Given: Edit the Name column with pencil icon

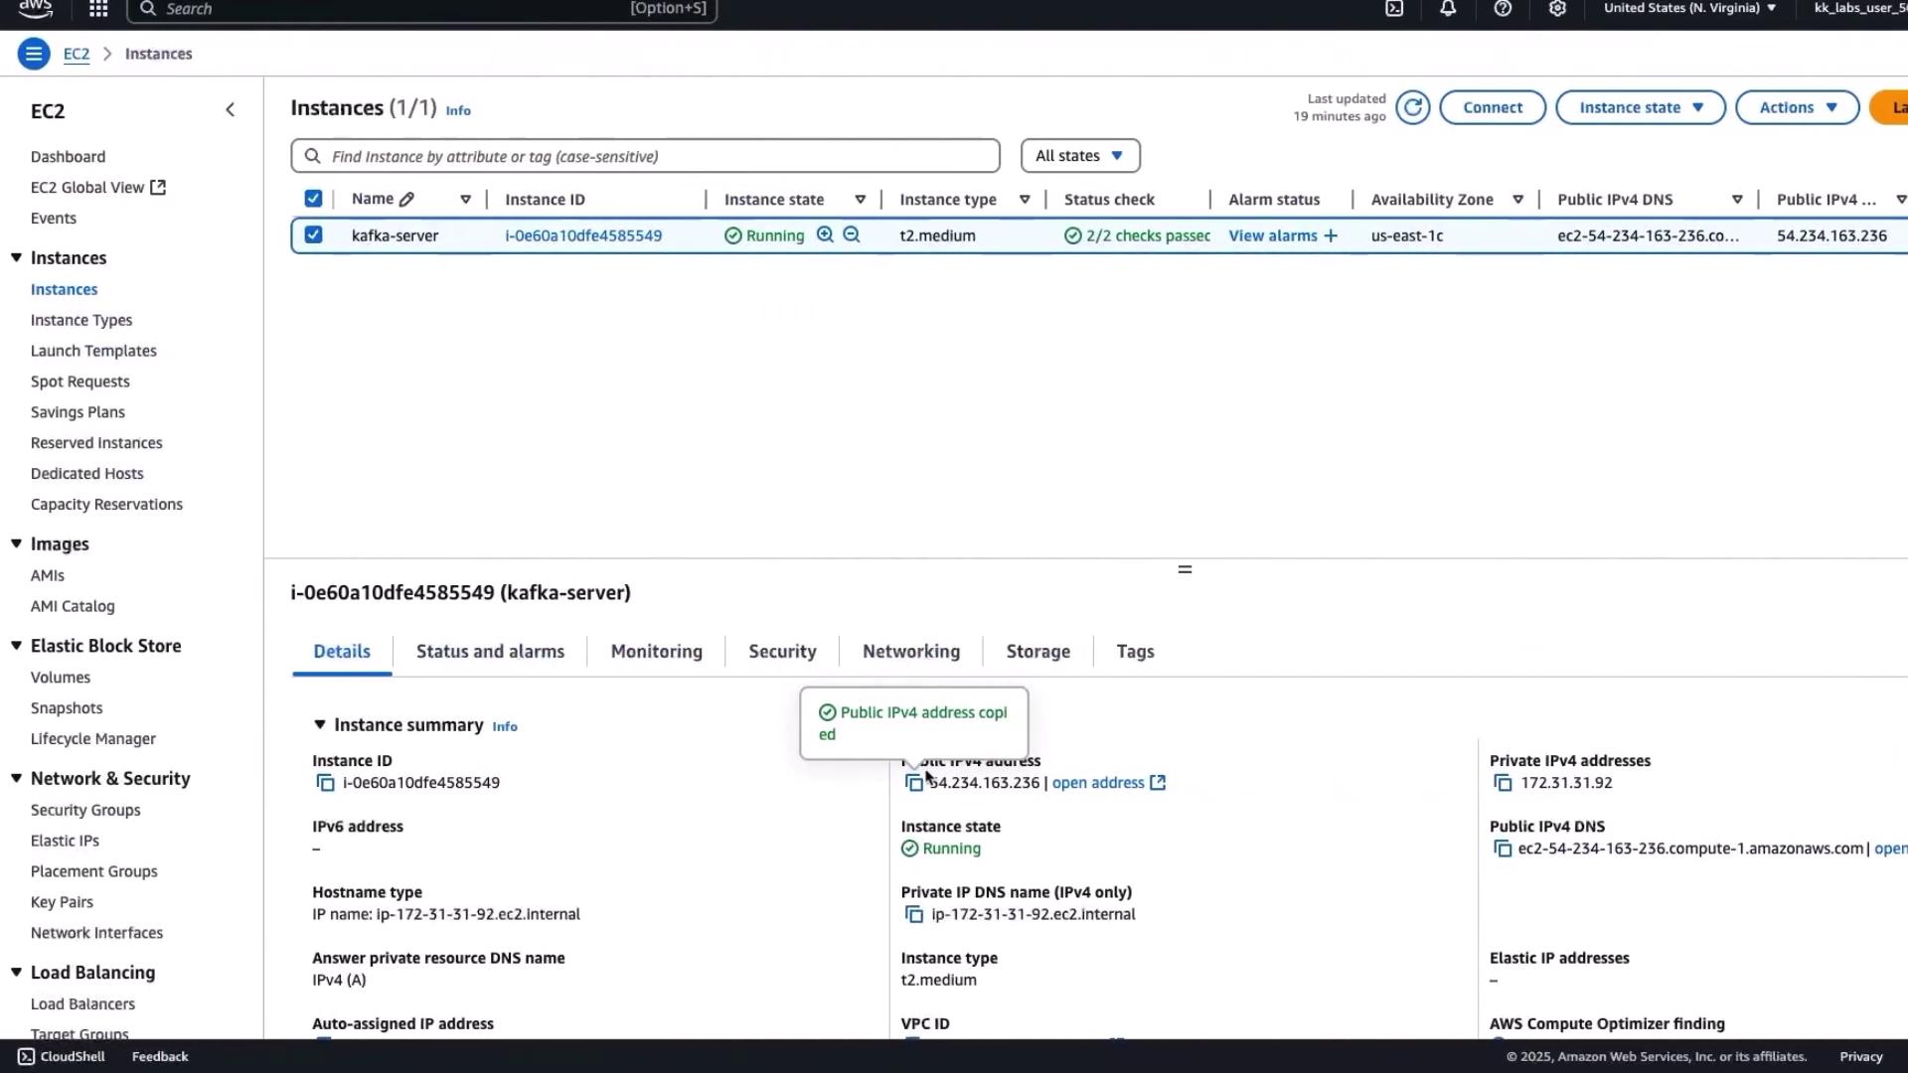Looking at the screenshot, I should (406, 200).
